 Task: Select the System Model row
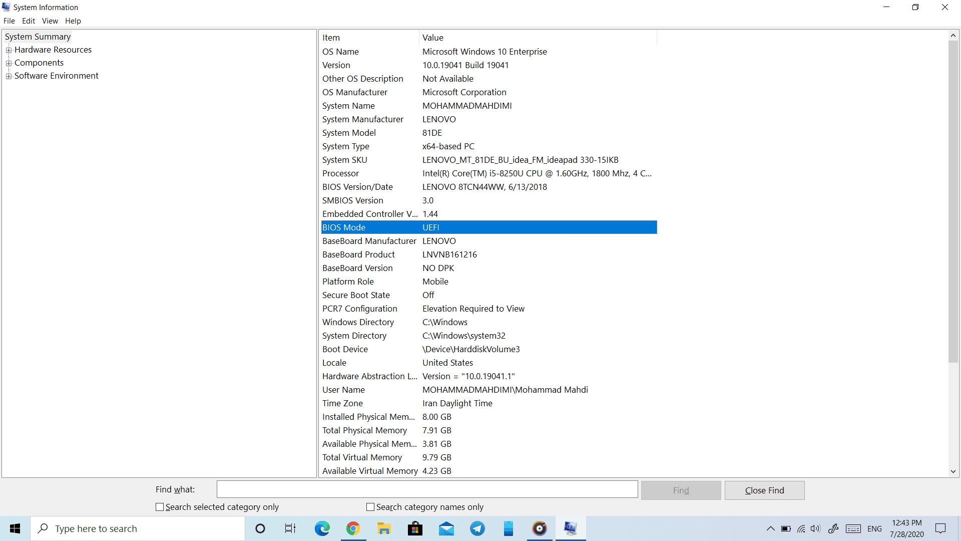pyautogui.click(x=489, y=133)
